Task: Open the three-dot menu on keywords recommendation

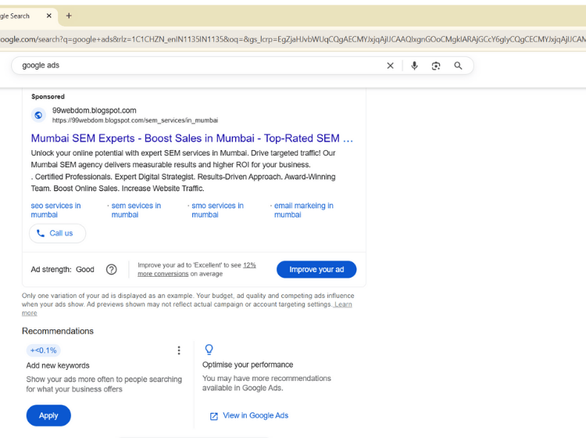Action: pos(179,350)
